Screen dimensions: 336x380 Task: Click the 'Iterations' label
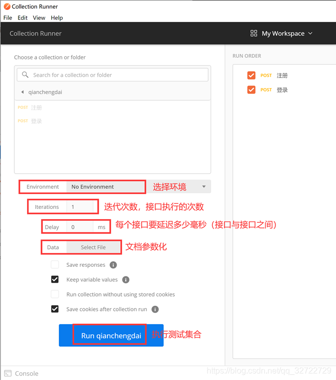(x=47, y=207)
